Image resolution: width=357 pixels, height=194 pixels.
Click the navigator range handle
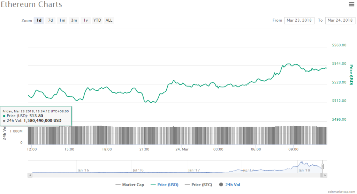(x=322, y=166)
